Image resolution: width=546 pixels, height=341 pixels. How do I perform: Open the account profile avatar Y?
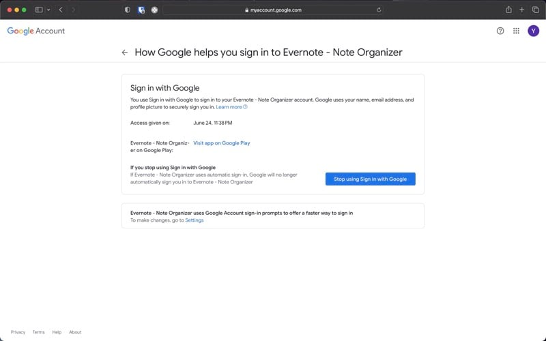(x=533, y=31)
